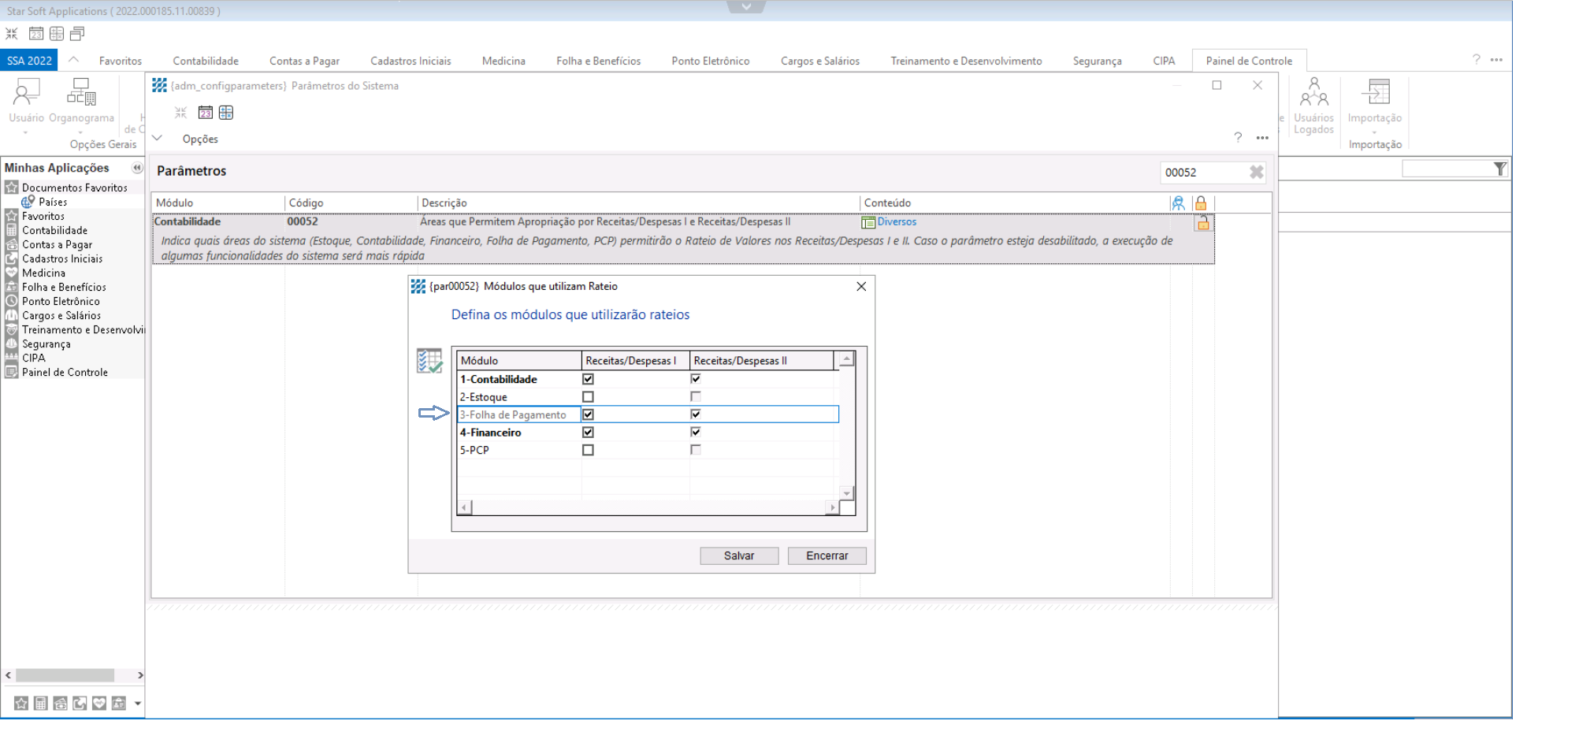
Task: Click Encerrar to close the dialog
Action: point(827,555)
